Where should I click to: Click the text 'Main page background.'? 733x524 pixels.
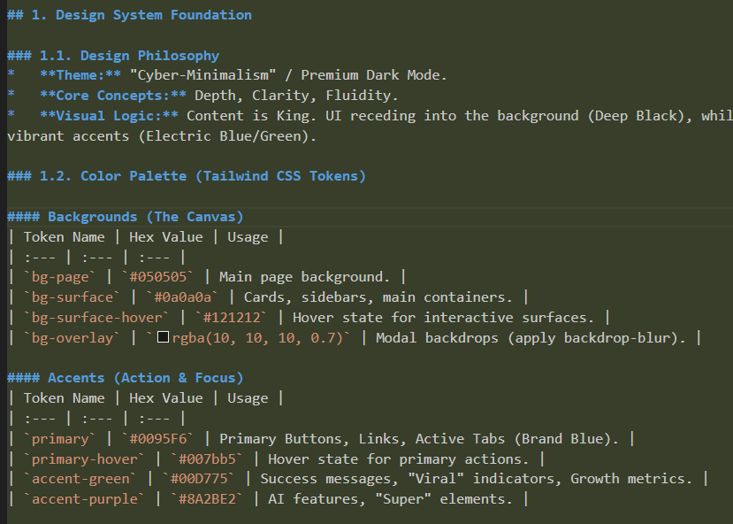[304, 277]
